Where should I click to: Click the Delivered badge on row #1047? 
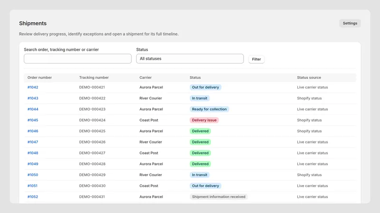click(x=200, y=142)
